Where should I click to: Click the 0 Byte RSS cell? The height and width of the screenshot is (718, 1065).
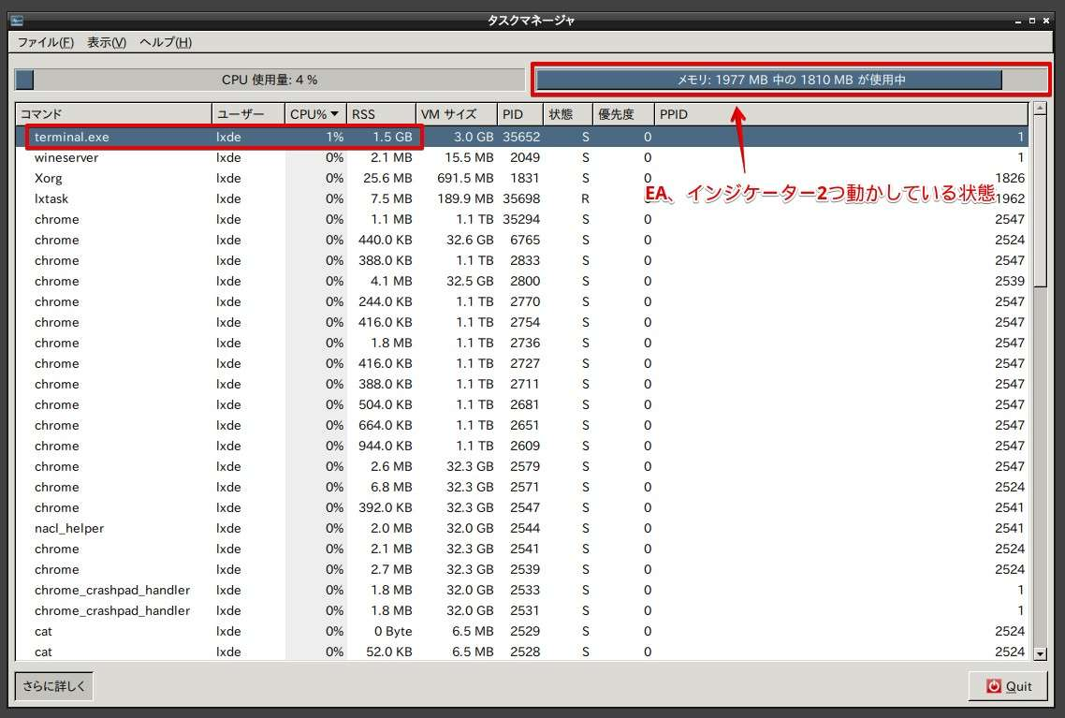[x=392, y=631]
